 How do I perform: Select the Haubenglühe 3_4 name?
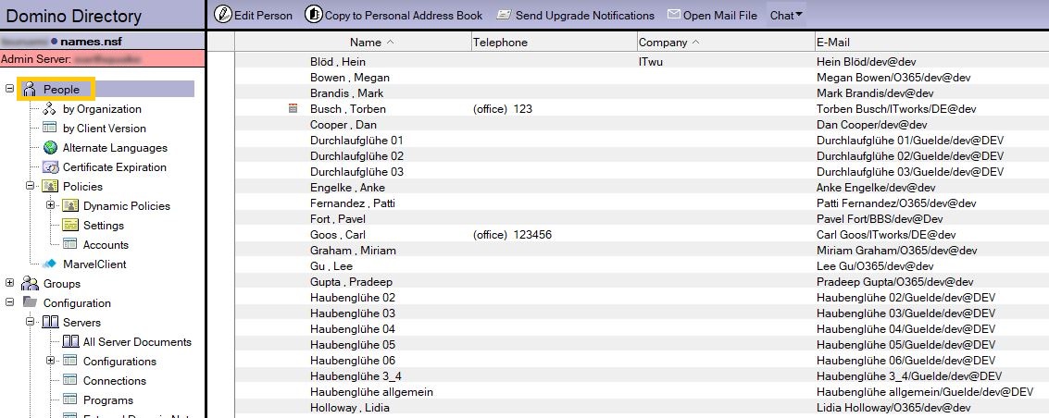[x=356, y=376]
